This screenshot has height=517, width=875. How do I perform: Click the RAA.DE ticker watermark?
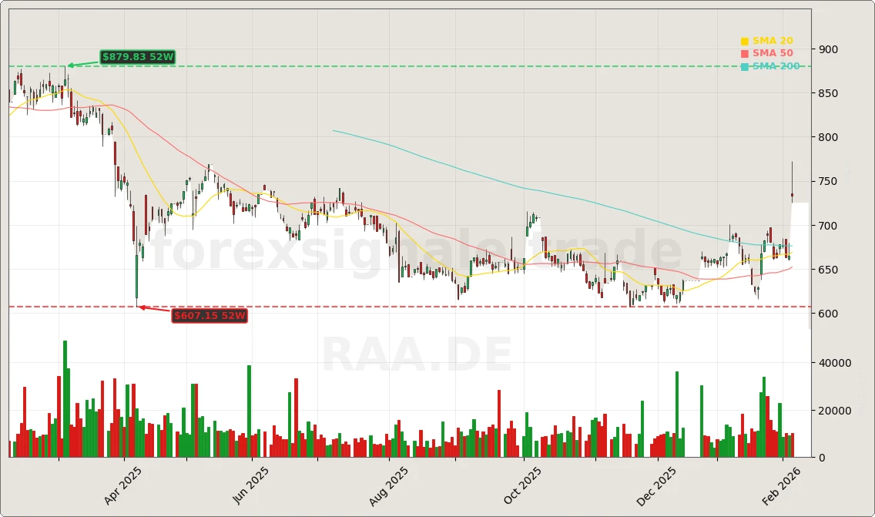[x=416, y=356]
